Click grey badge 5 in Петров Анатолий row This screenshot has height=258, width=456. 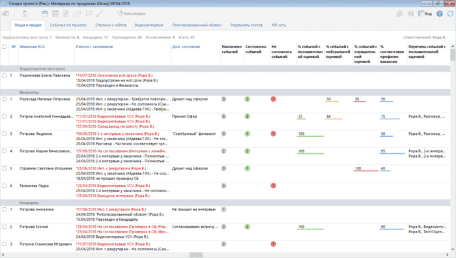click(x=223, y=117)
